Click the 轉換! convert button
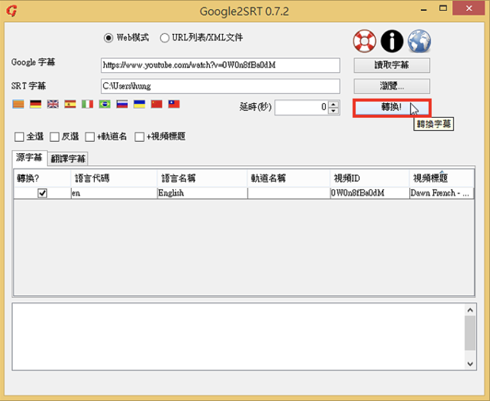The height and width of the screenshot is (401, 490). 392,108
